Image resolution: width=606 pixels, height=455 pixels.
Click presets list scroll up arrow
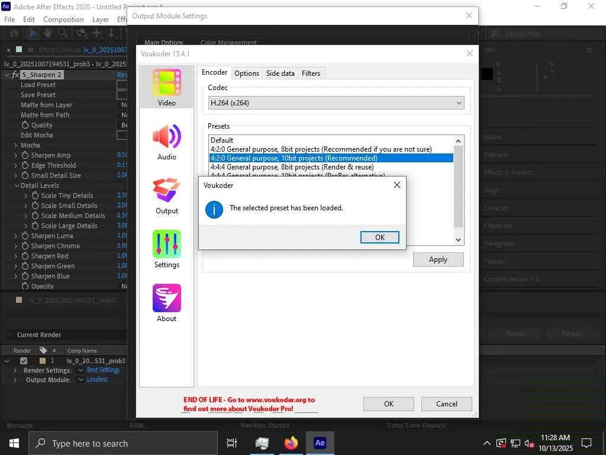(459, 141)
